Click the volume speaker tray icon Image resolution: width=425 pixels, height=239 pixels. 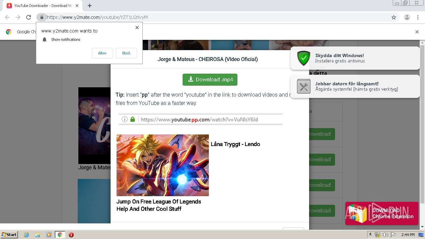(x=385, y=235)
